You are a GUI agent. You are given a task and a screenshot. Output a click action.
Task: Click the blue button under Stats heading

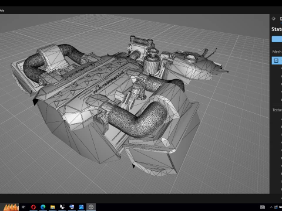277,39
